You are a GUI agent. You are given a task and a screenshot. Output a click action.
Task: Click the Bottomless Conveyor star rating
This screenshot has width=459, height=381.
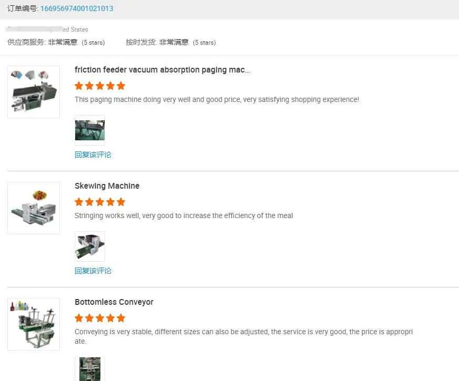(x=100, y=318)
